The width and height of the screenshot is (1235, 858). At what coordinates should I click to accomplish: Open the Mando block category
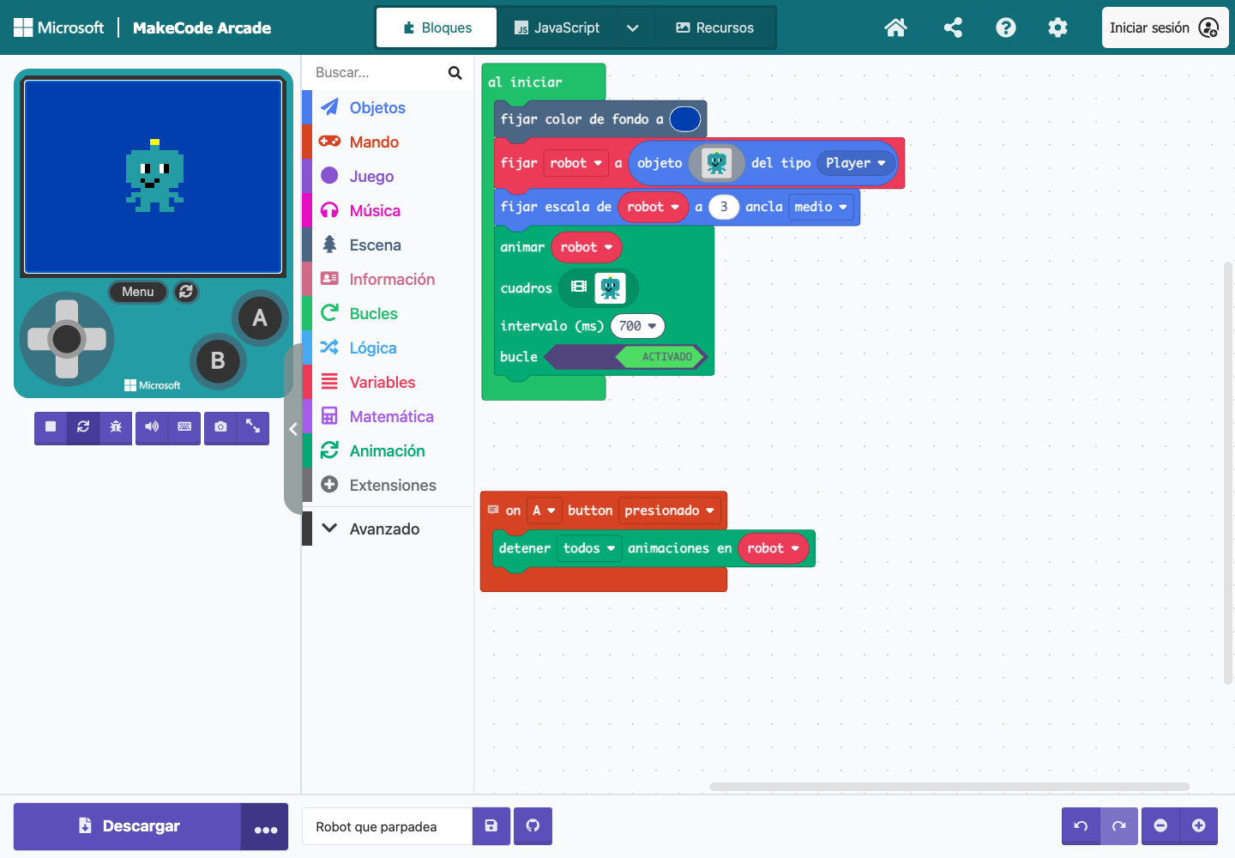tap(388, 142)
